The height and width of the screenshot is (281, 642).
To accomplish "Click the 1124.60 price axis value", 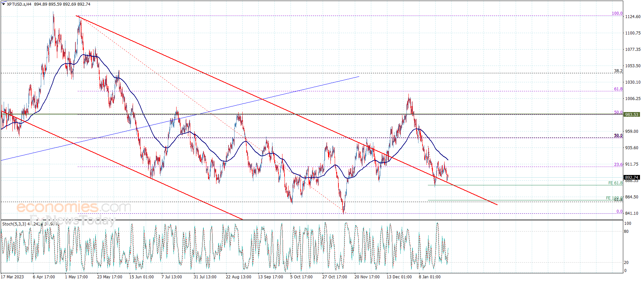I will [x=633, y=16].
